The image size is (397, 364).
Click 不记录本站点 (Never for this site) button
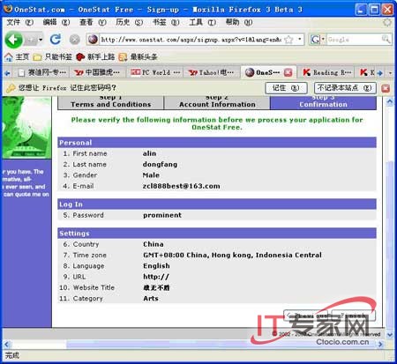(345, 88)
